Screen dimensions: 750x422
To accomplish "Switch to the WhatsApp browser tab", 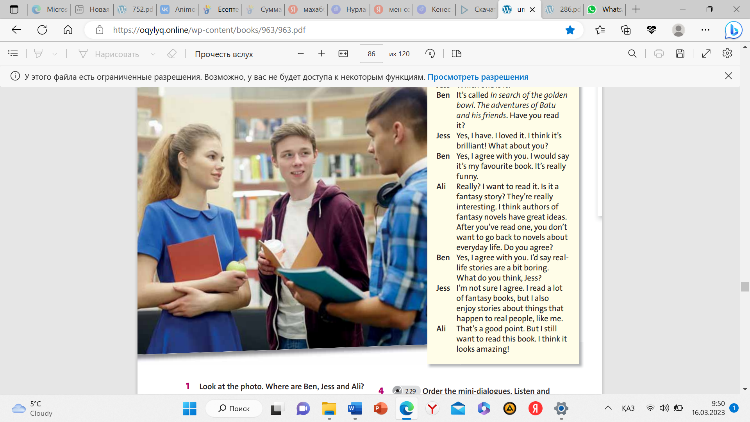I will [605, 9].
